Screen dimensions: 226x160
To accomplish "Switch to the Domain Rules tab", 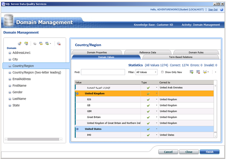I will point(196,52).
